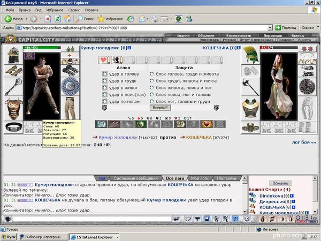This screenshot has height=241, width=321.
Task: Click the 'Поединки' game menu link
Action: pos(285,40)
